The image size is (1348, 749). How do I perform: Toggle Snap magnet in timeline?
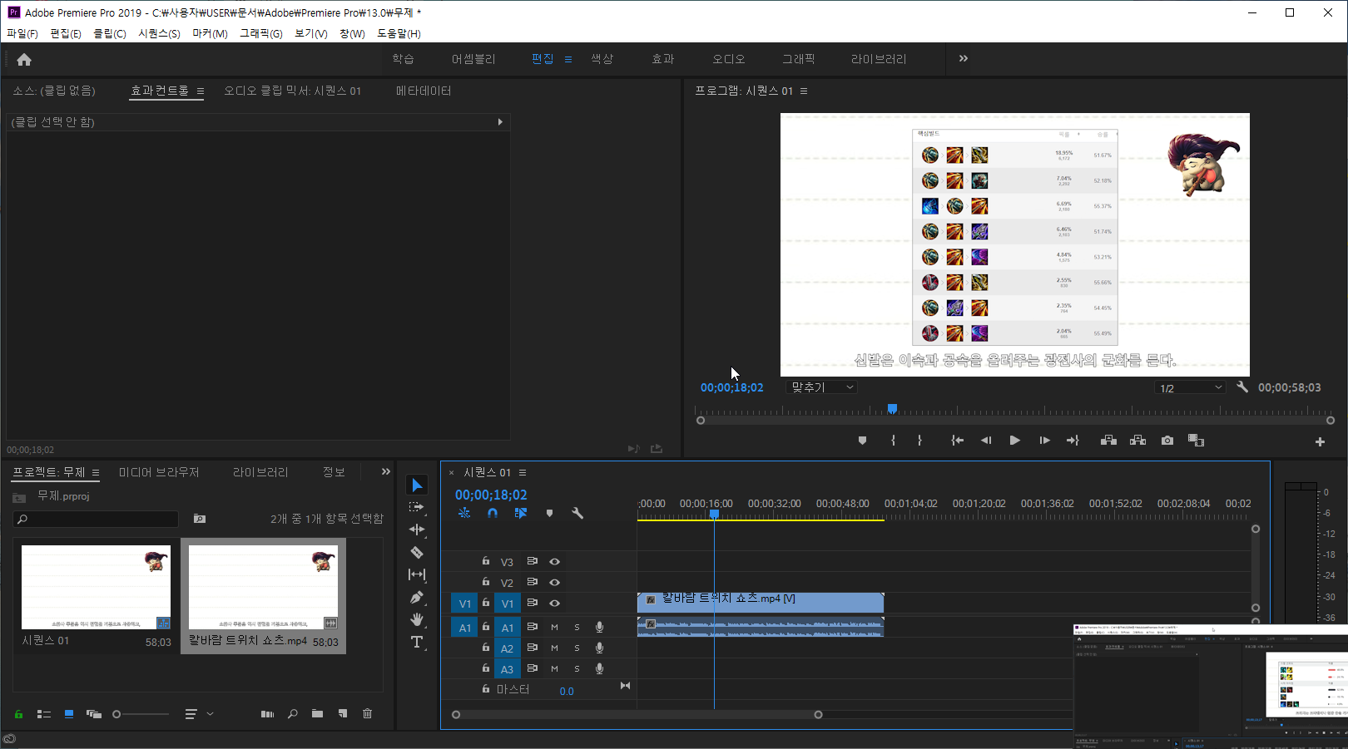tap(493, 514)
